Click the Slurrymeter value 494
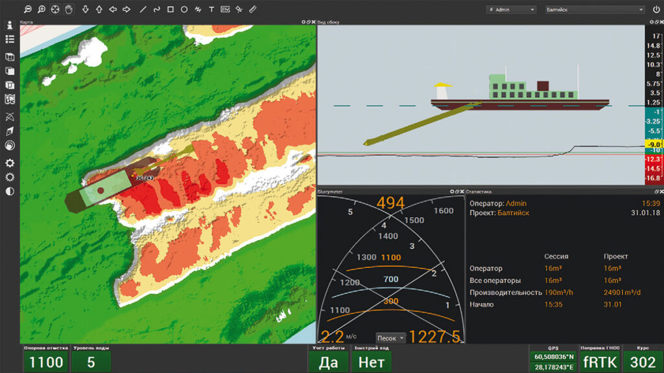Viewport: 664px width, 373px height. (390, 203)
